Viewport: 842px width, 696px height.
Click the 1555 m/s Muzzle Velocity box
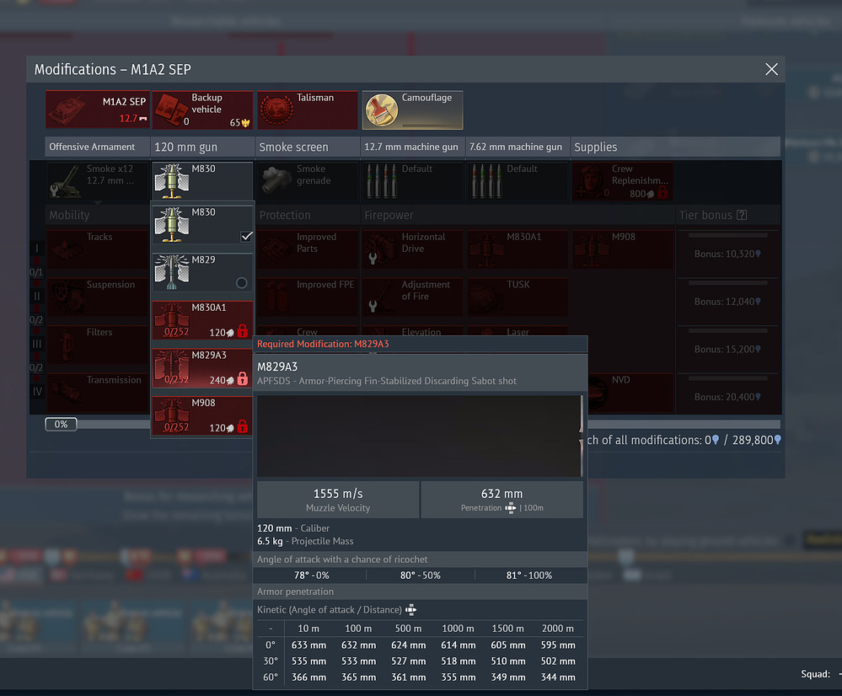click(x=338, y=500)
